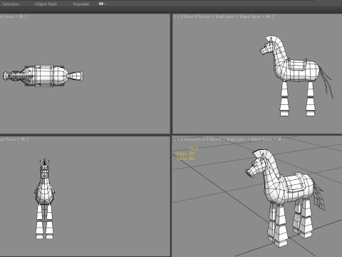Switch to the Selection ribbon tab
The image size is (342, 257).
pos(11,4)
